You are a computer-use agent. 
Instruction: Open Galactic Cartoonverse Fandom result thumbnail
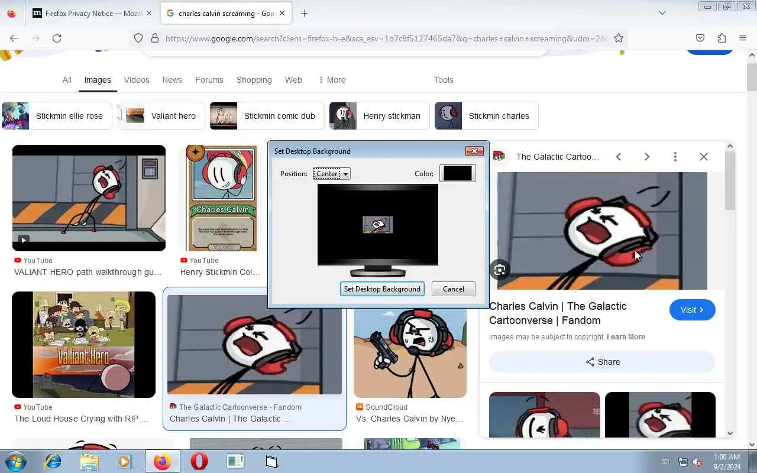pos(254,345)
